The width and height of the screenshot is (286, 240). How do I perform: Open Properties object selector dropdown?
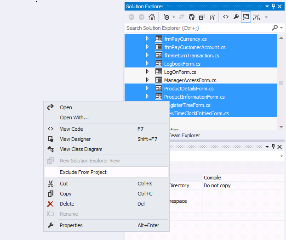(281, 156)
